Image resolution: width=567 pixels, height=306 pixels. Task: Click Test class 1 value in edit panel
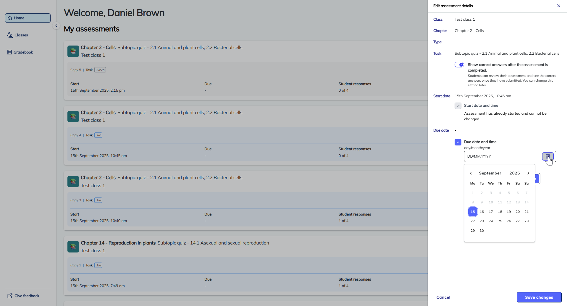pos(465,20)
